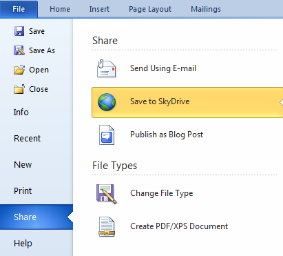The height and width of the screenshot is (256, 283).
Task: Click the SkyDrive globe icon
Action: 107,102
